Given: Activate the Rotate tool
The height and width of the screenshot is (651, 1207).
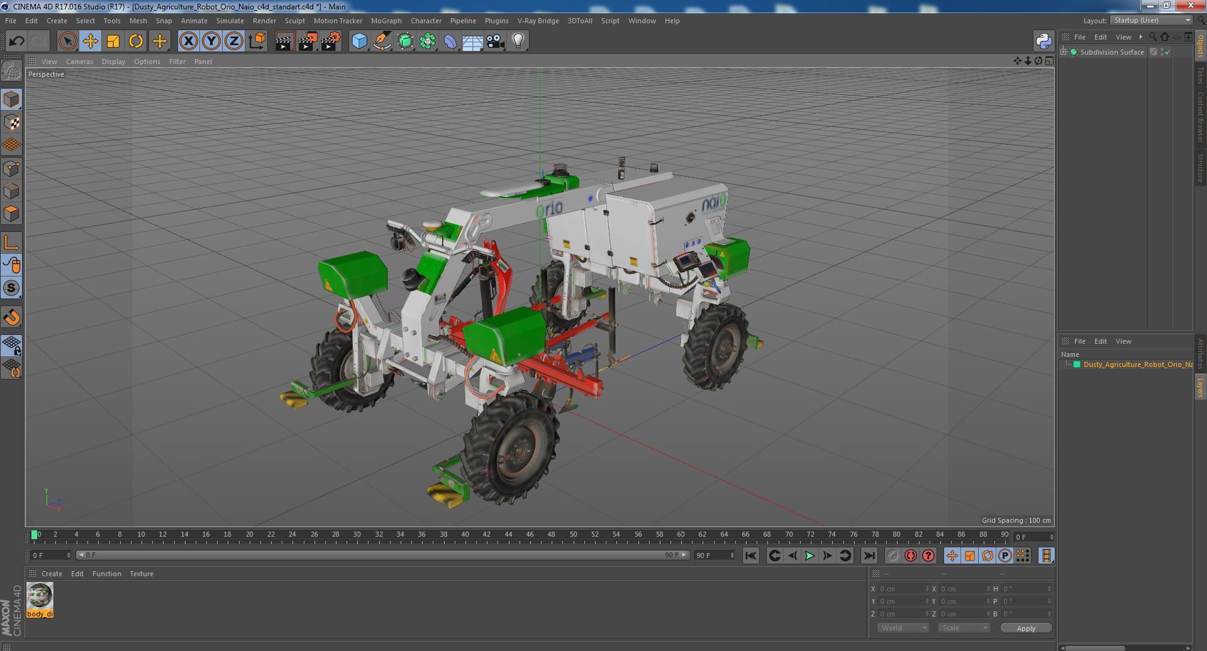Looking at the screenshot, I should click(136, 41).
